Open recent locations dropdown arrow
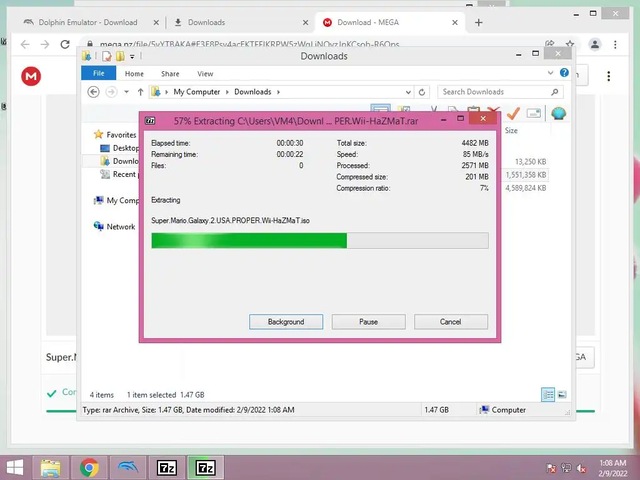This screenshot has width=640, height=480. 126,92
